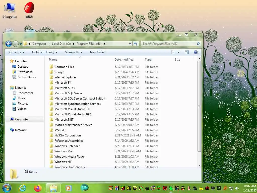This screenshot has height=193, width=257.
Task: Open the Windows Start button
Action: pyautogui.click(x=7, y=188)
